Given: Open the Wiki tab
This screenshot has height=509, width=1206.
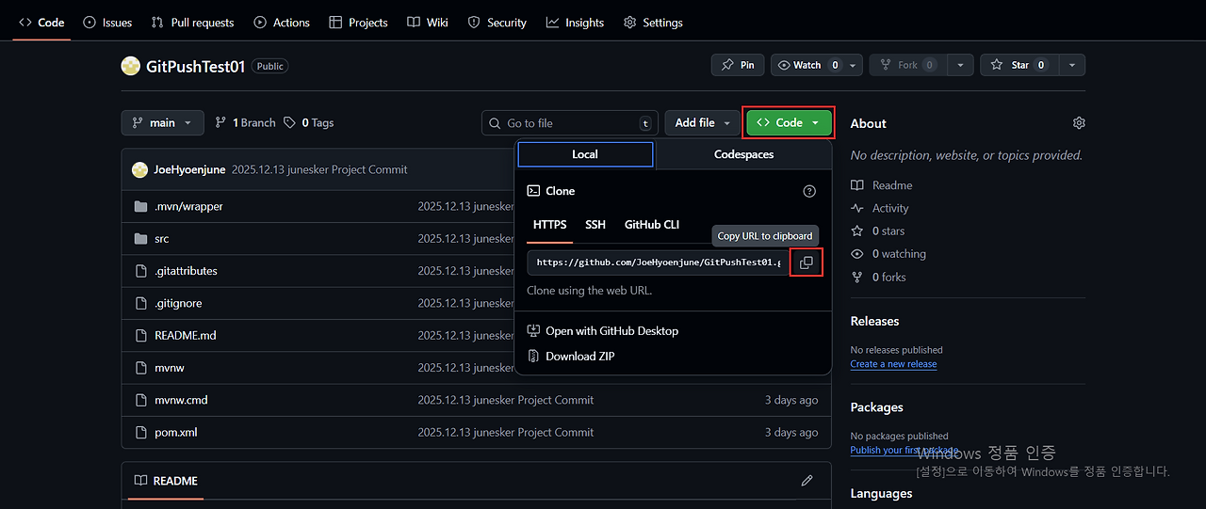Looking at the screenshot, I should 428,23.
